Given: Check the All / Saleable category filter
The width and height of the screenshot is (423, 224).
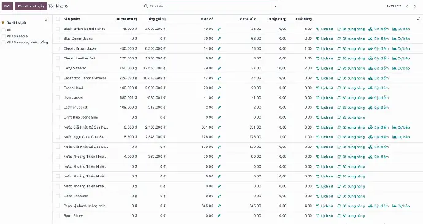Looking at the screenshot, I should [4, 36].
